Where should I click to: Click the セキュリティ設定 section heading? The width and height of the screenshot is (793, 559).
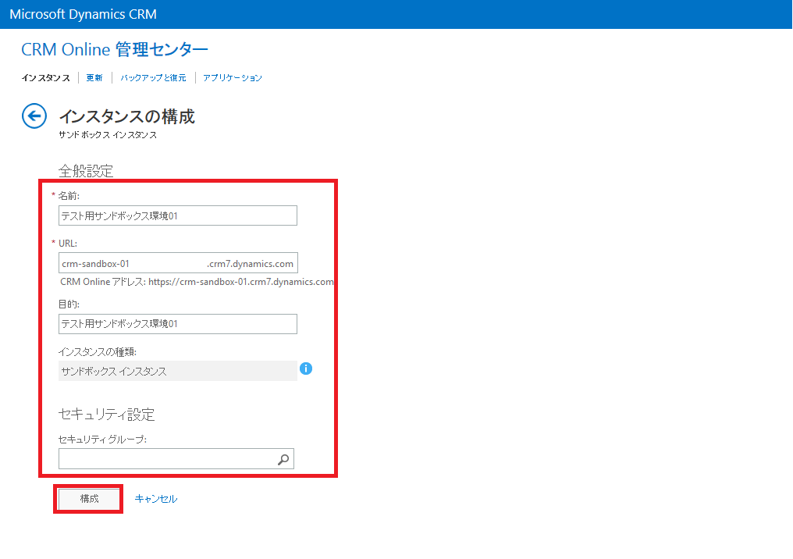pyautogui.click(x=107, y=415)
